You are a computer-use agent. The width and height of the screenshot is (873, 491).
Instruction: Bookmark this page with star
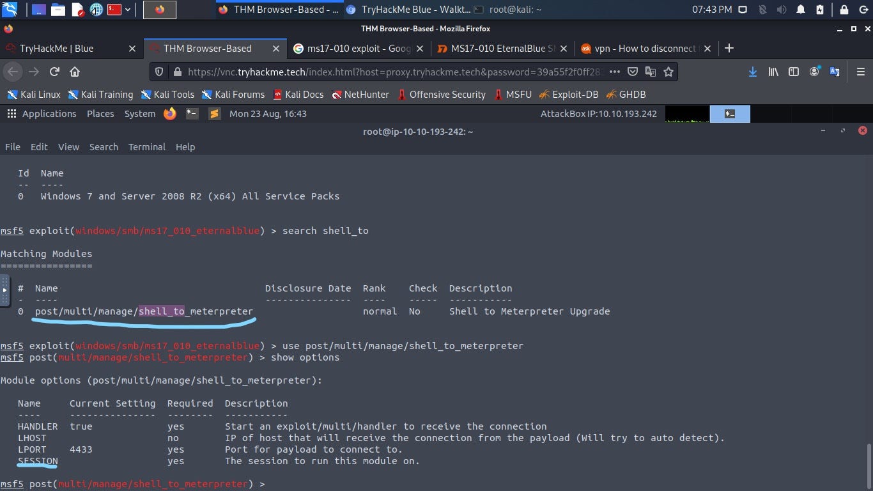[x=668, y=72]
